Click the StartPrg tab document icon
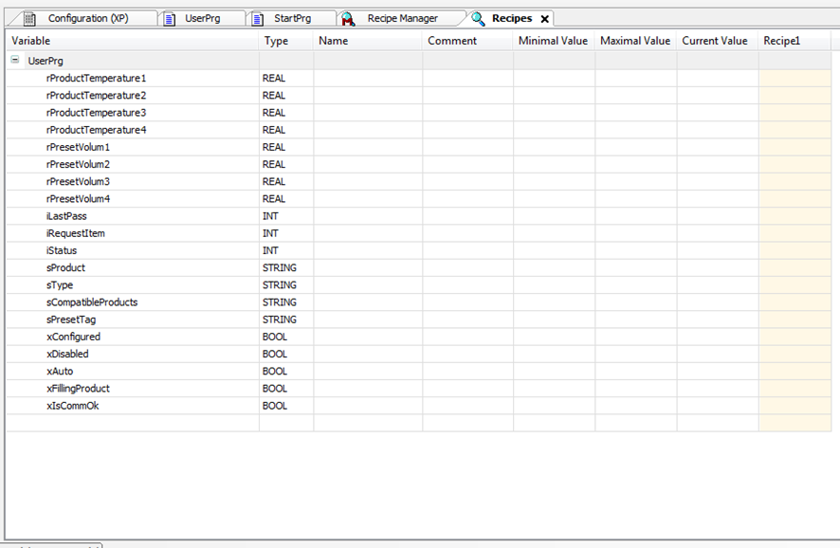Viewport: 840px width, 548px height. click(259, 19)
